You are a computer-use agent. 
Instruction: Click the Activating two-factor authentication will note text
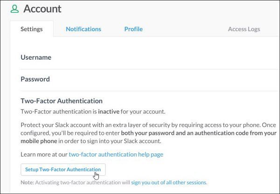tap(83, 182)
